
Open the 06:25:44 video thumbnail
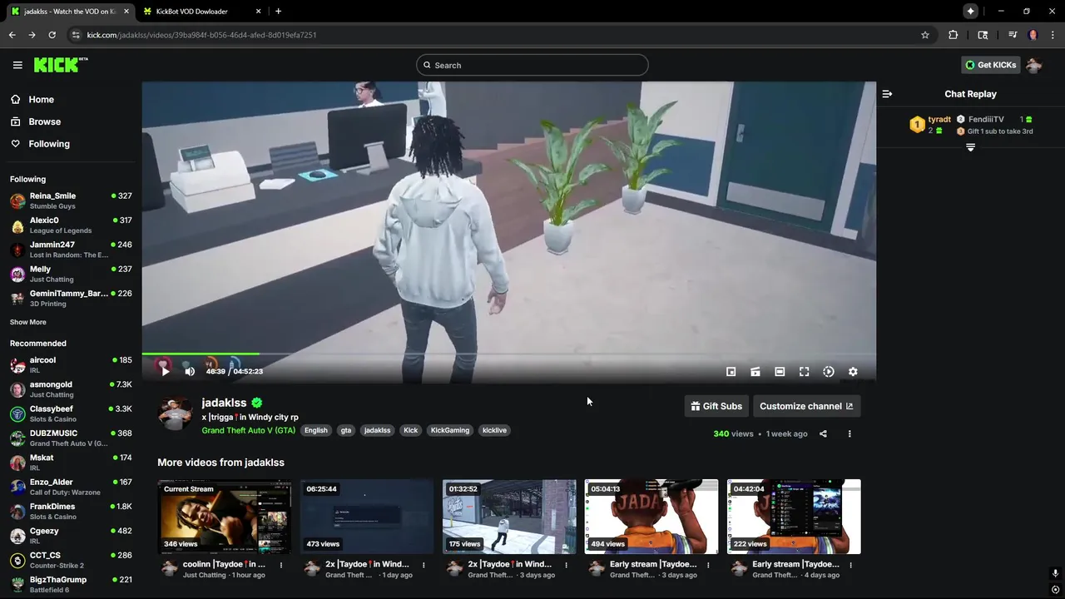pyautogui.click(x=367, y=517)
